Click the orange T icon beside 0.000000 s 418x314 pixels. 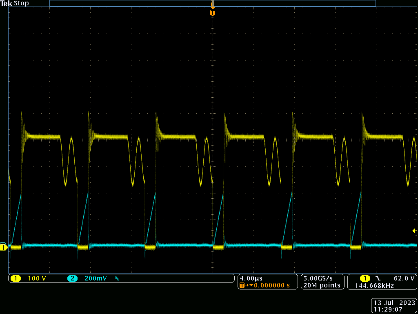pos(242,285)
